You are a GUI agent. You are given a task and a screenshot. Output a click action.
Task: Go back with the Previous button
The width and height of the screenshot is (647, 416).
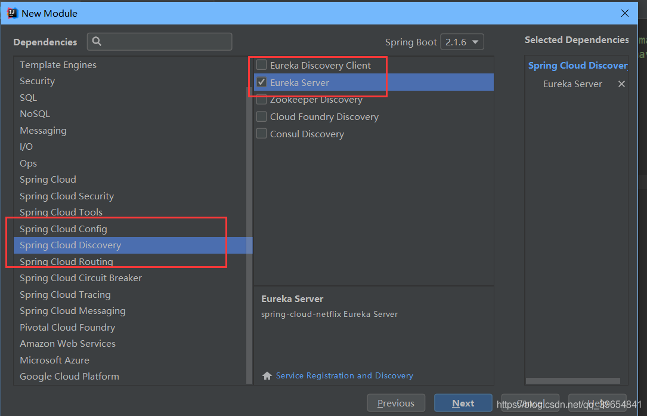click(396, 403)
